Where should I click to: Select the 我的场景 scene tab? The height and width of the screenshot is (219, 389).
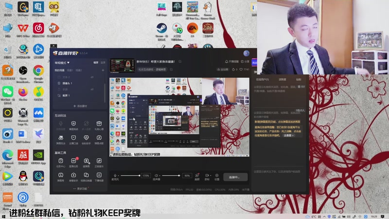(x=59, y=70)
